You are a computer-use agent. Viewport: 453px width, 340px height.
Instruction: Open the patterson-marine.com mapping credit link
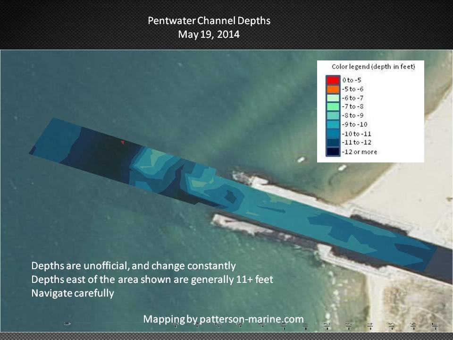tap(223, 319)
